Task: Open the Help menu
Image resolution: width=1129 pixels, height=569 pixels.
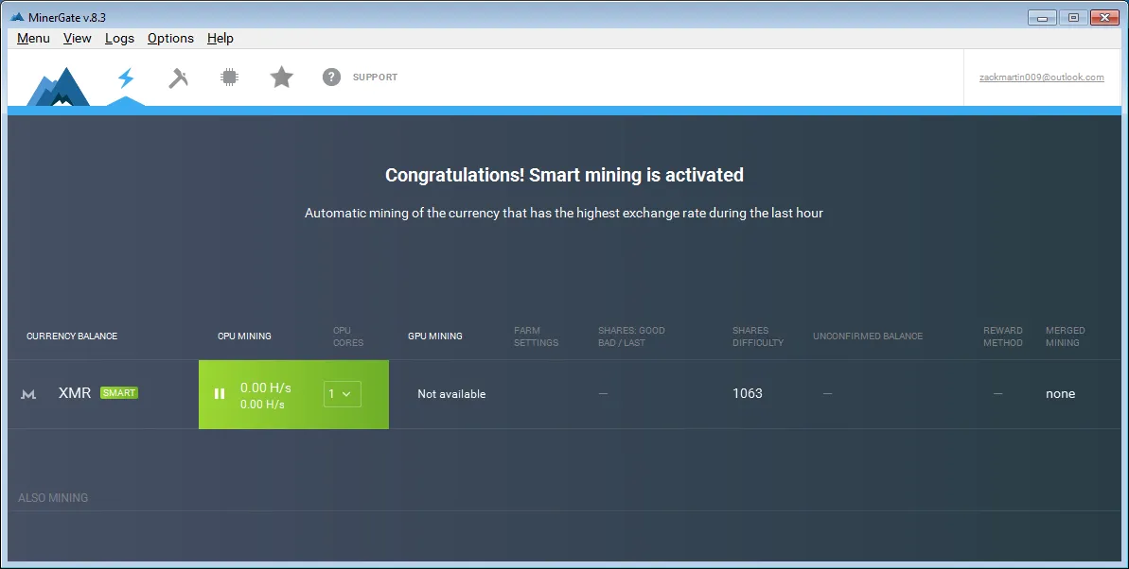Action: point(221,38)
